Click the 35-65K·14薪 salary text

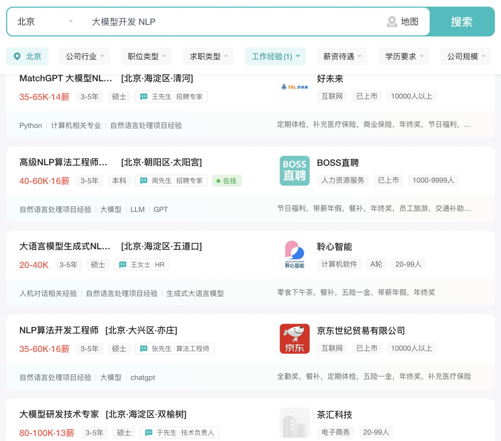[x=45, y=97]
